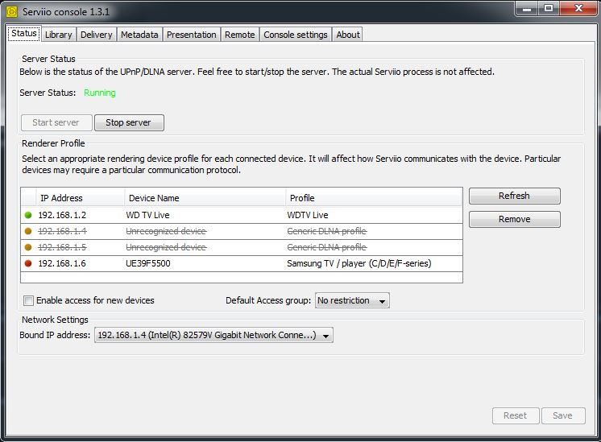
Task: Enable access for new devices checkbox
Action: pos(29,300)
